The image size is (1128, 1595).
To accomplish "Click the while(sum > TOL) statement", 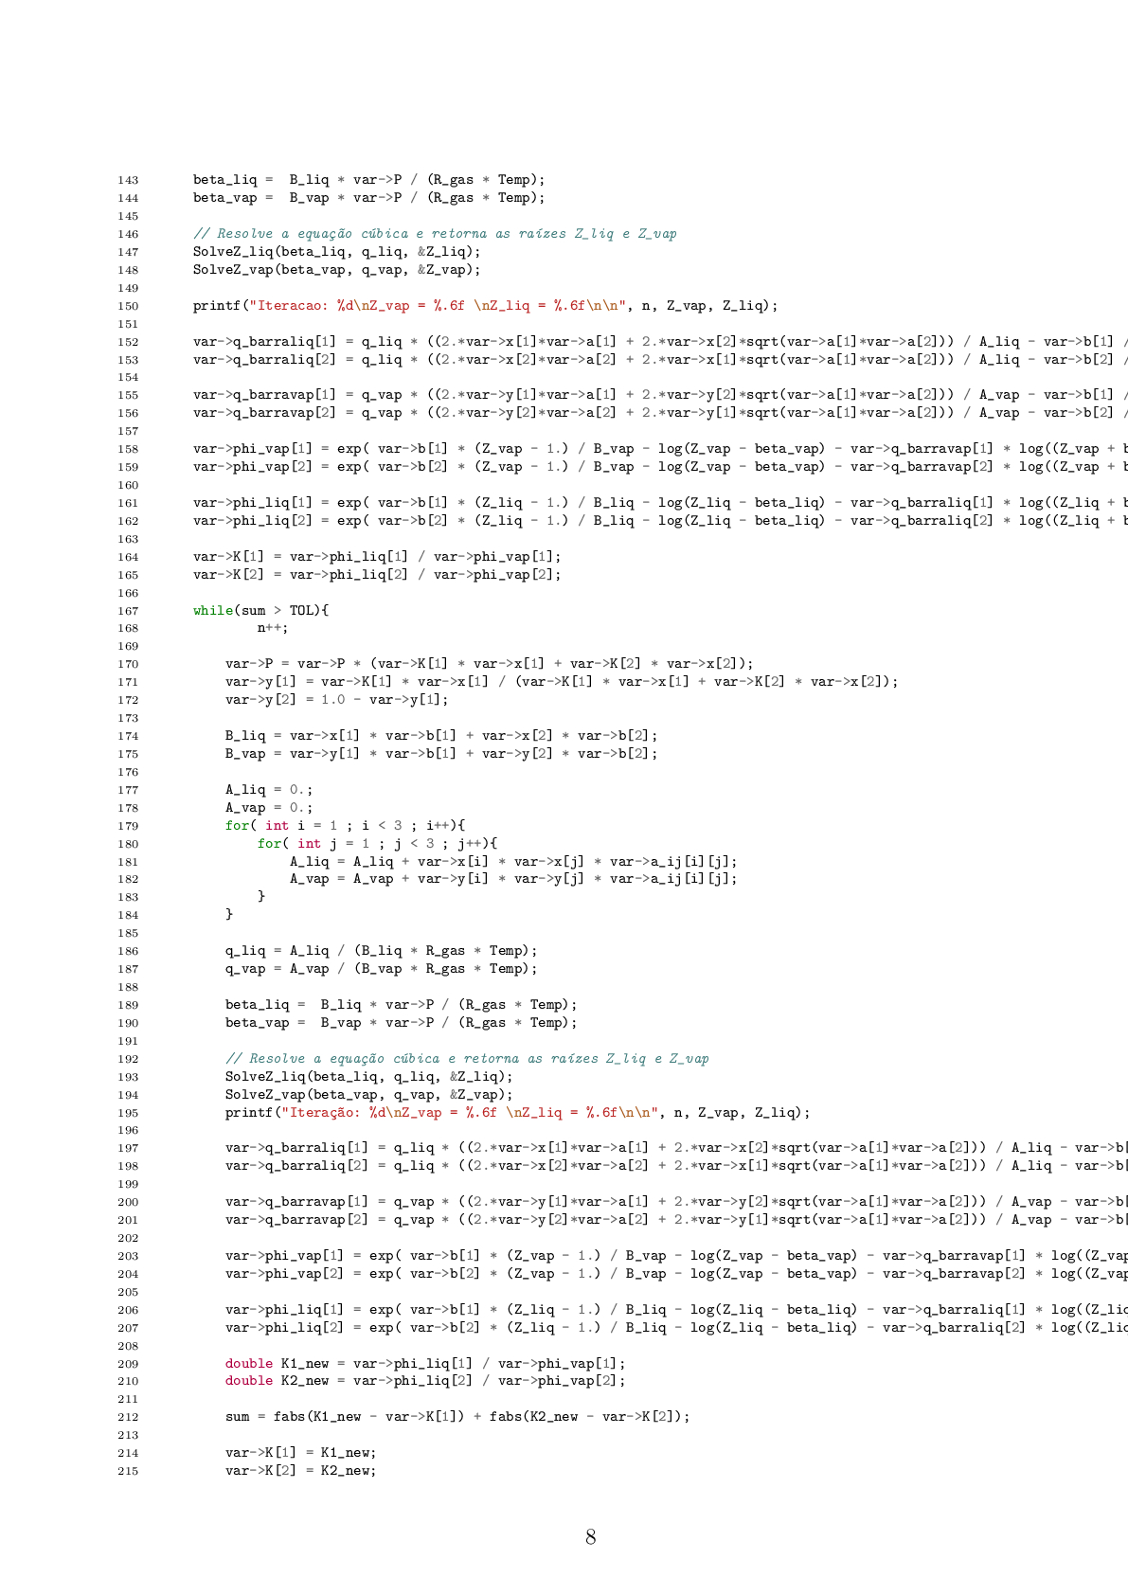I will 260,611.
